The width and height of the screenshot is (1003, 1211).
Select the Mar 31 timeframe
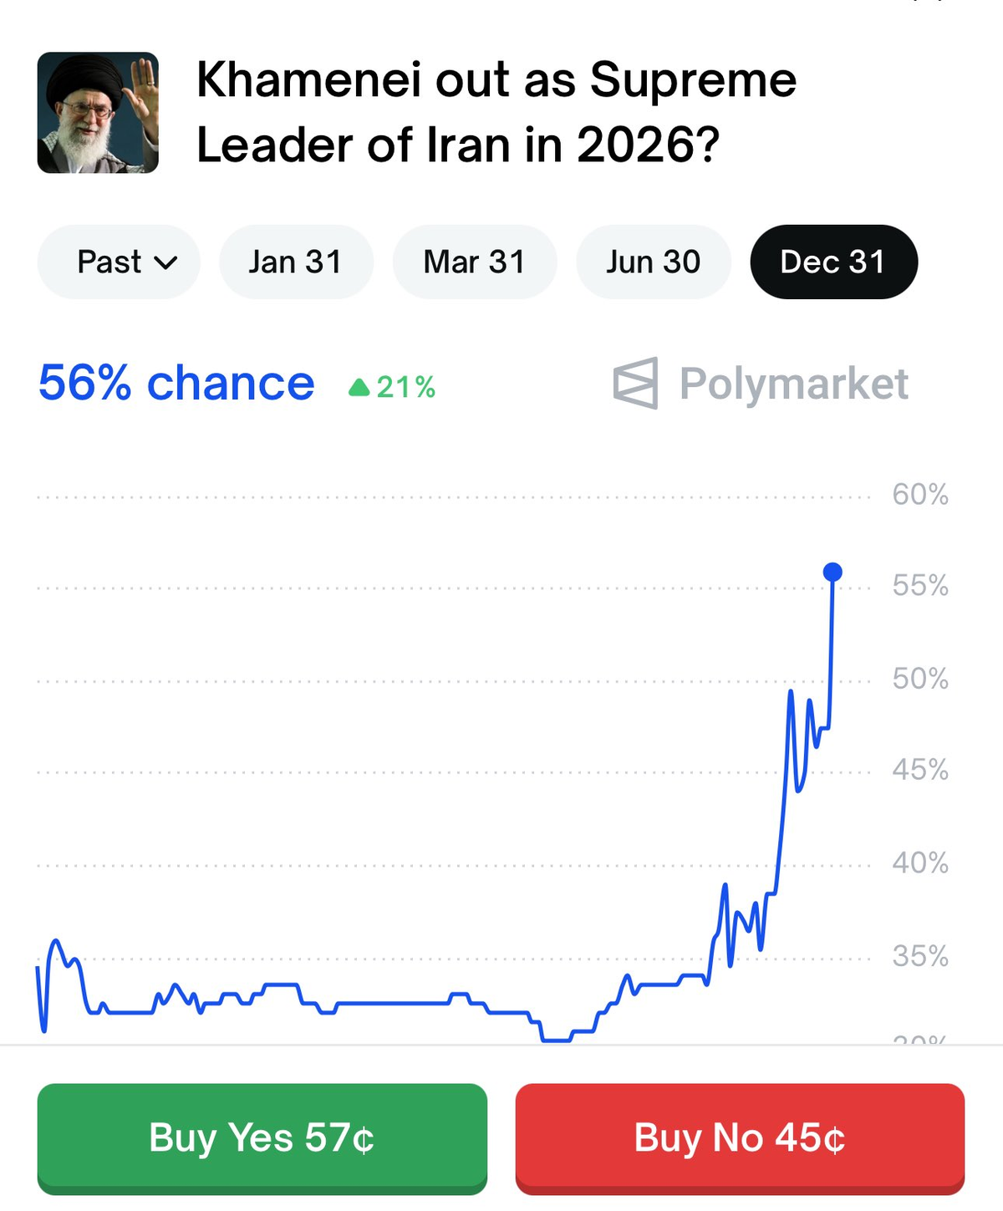[x=474, y=262]
